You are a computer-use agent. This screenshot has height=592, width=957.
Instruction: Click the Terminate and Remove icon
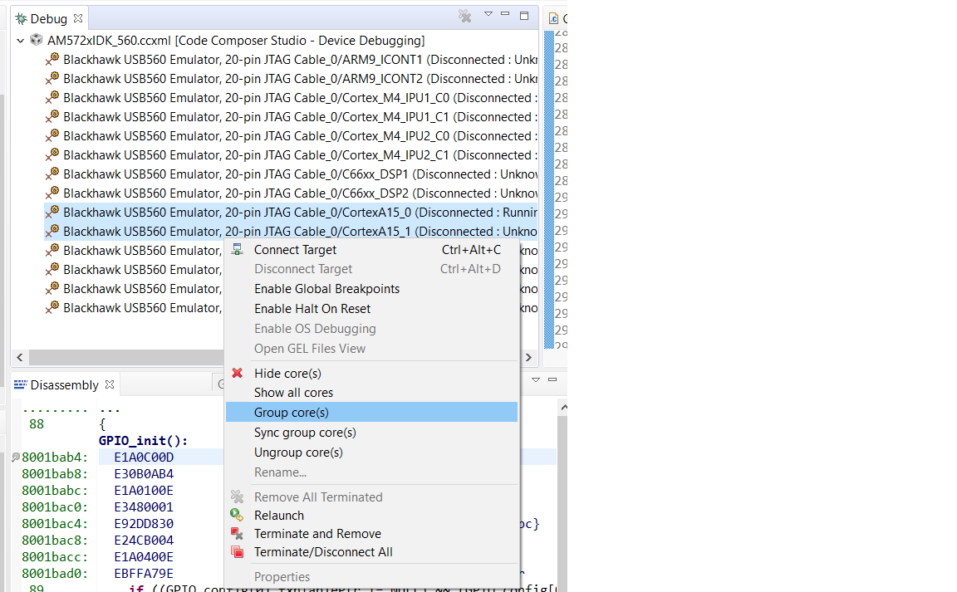237,534
